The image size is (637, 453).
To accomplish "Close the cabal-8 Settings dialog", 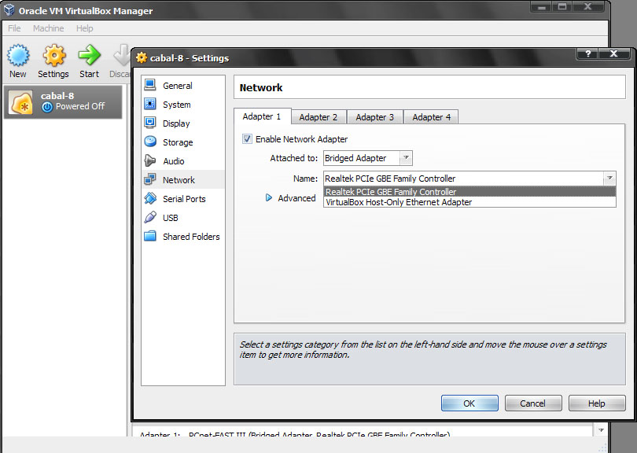I will click(614, 53).
